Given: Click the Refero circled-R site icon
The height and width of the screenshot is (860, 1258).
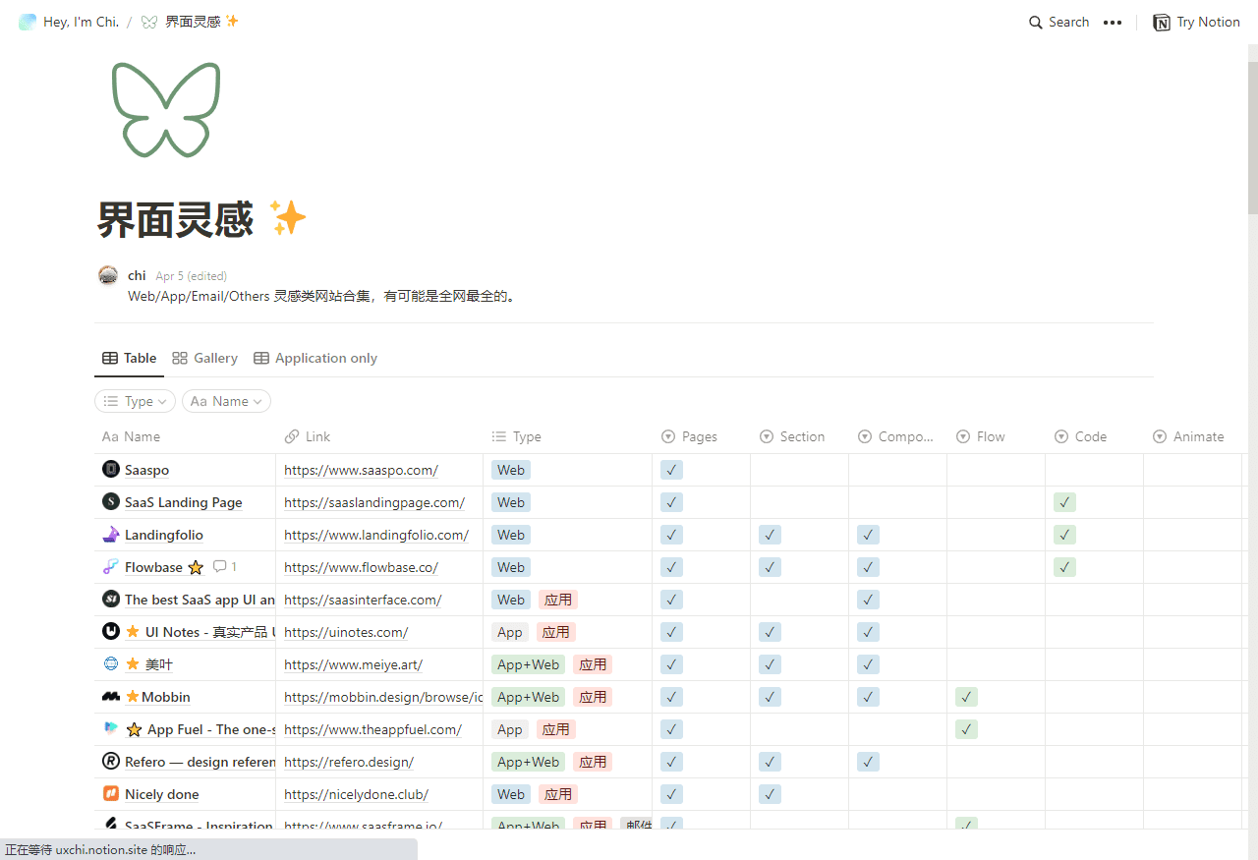Looking at the screenshot, I should pos(110,761).
